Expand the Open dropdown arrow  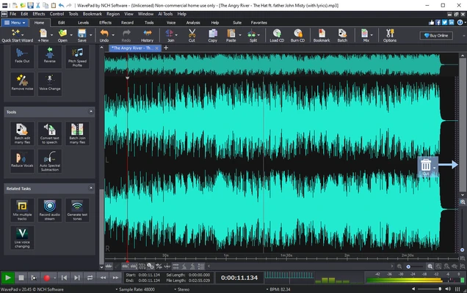(x=71, y=35)
